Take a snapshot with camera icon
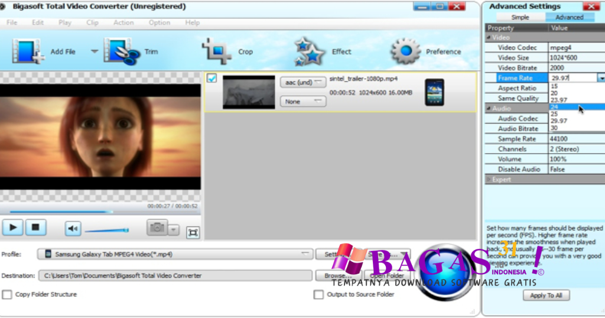605x318 pixels. [x=157, y=228]
